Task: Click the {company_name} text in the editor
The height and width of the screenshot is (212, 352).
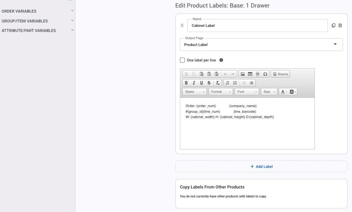Action: click(243, 106)
